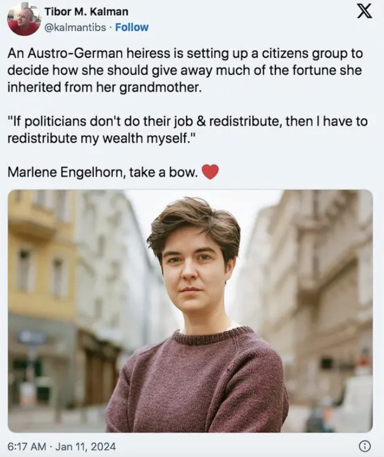Click the short brown hair in photo
Screen dimensions: 384x457
click(x=194, y=226)
